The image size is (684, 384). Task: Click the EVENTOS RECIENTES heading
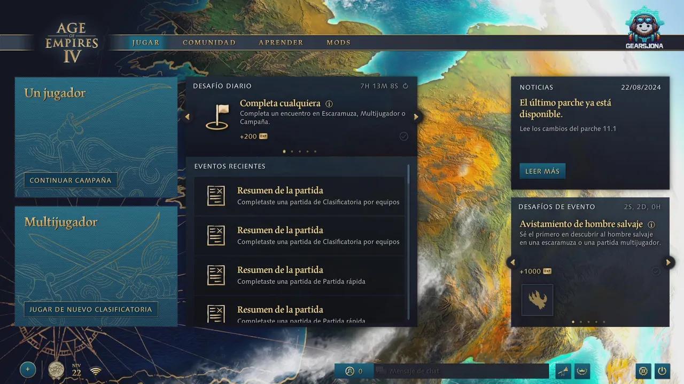230,166
